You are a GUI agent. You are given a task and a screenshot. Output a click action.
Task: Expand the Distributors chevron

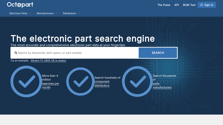[x=79, y=13]
